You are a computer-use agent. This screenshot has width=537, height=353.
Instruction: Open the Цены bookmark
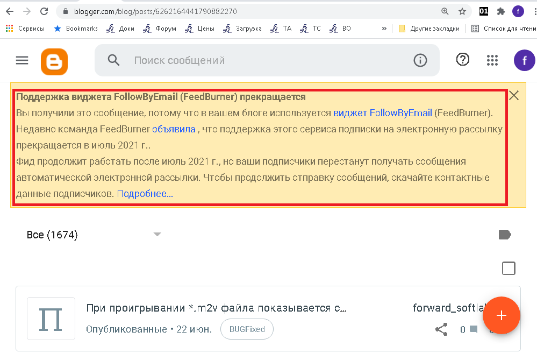pos(199,29)
